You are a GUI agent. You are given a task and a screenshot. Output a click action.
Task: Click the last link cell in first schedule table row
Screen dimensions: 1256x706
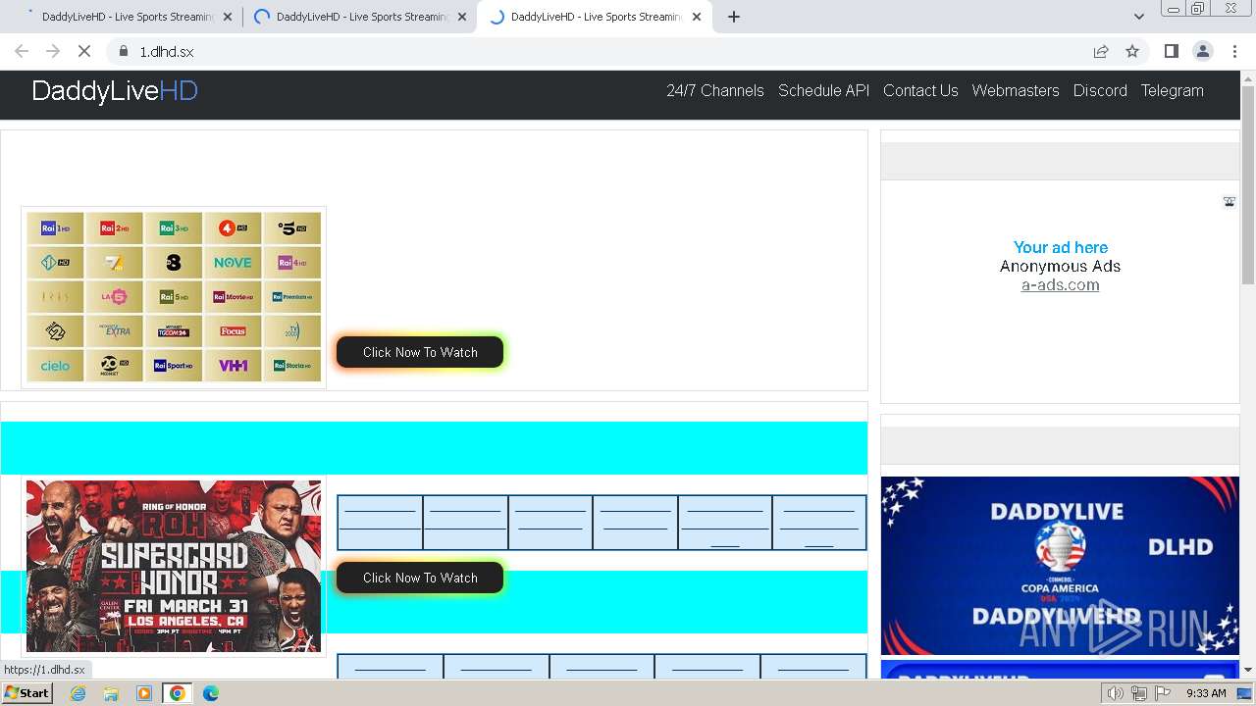coord(819,523)
